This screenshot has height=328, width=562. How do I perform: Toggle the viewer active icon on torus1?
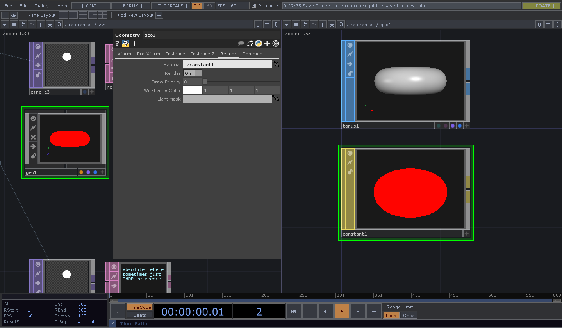tap(350, 45)
